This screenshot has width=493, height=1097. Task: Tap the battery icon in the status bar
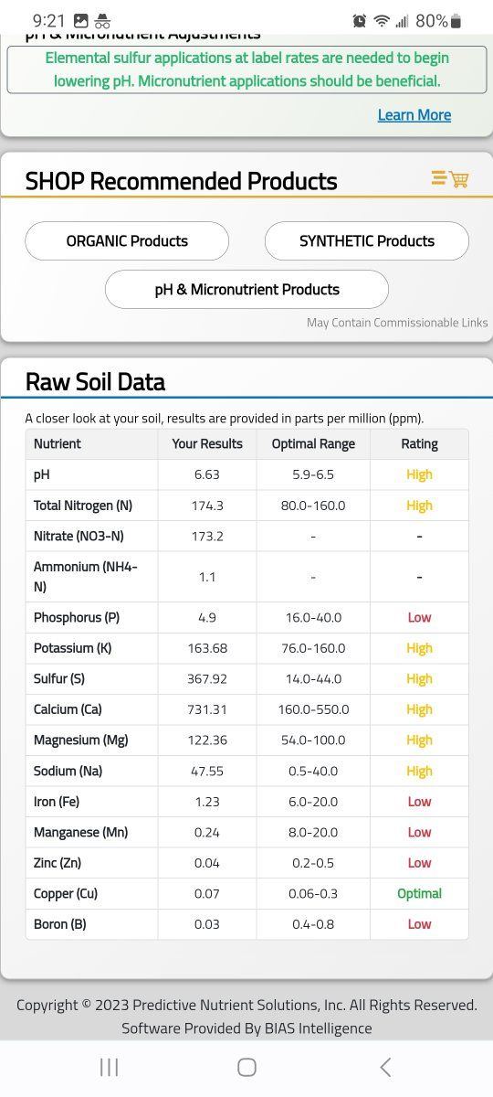(x=456, y=20)
